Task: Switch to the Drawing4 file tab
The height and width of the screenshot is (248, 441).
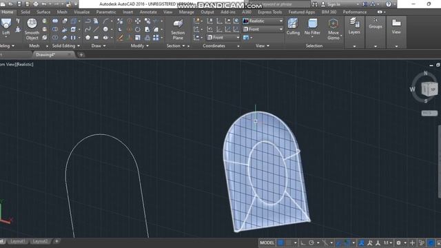Action: (x=45, y=55)
